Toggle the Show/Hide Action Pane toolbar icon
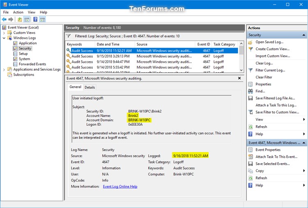Viewport: 308px width, 208px height. [x=42, y=19]
